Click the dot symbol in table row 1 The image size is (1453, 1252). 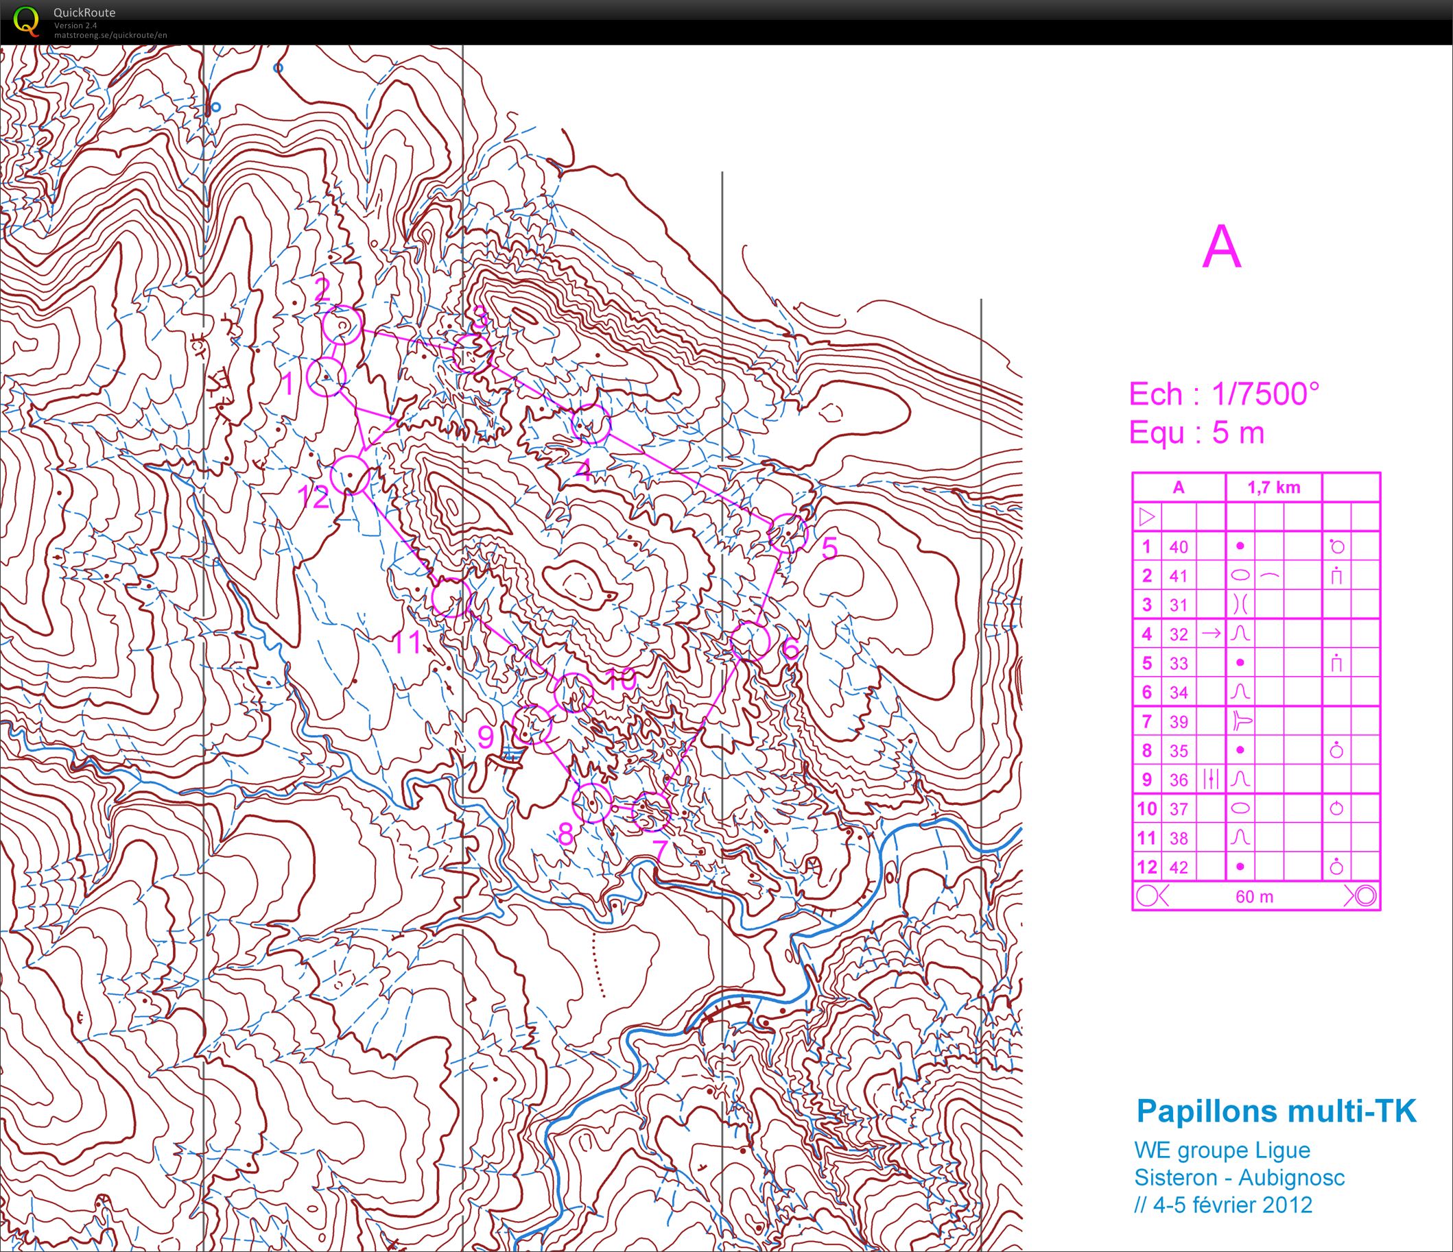(1240, 546)
